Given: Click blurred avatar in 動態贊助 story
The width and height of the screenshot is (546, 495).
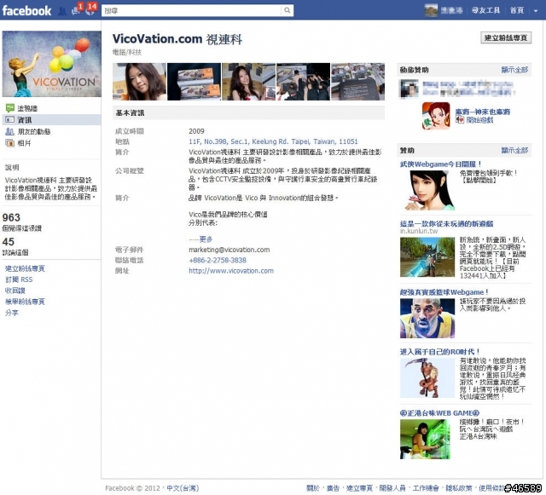Looking at the screenshot, I should coord(409,88).
